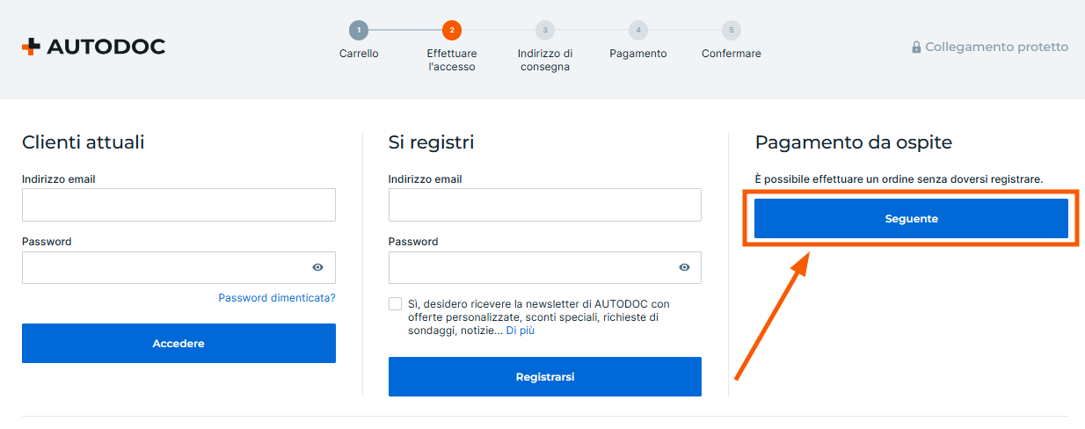Go to Carrello step label
The height and width of the screenshot is (429, 1085).
[359, 54]
